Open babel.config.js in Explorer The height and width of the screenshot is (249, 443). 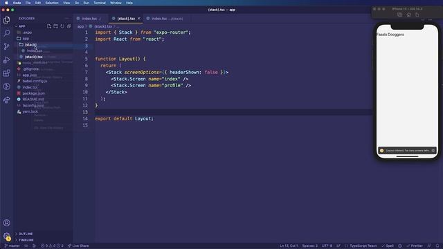pos(35,81)
